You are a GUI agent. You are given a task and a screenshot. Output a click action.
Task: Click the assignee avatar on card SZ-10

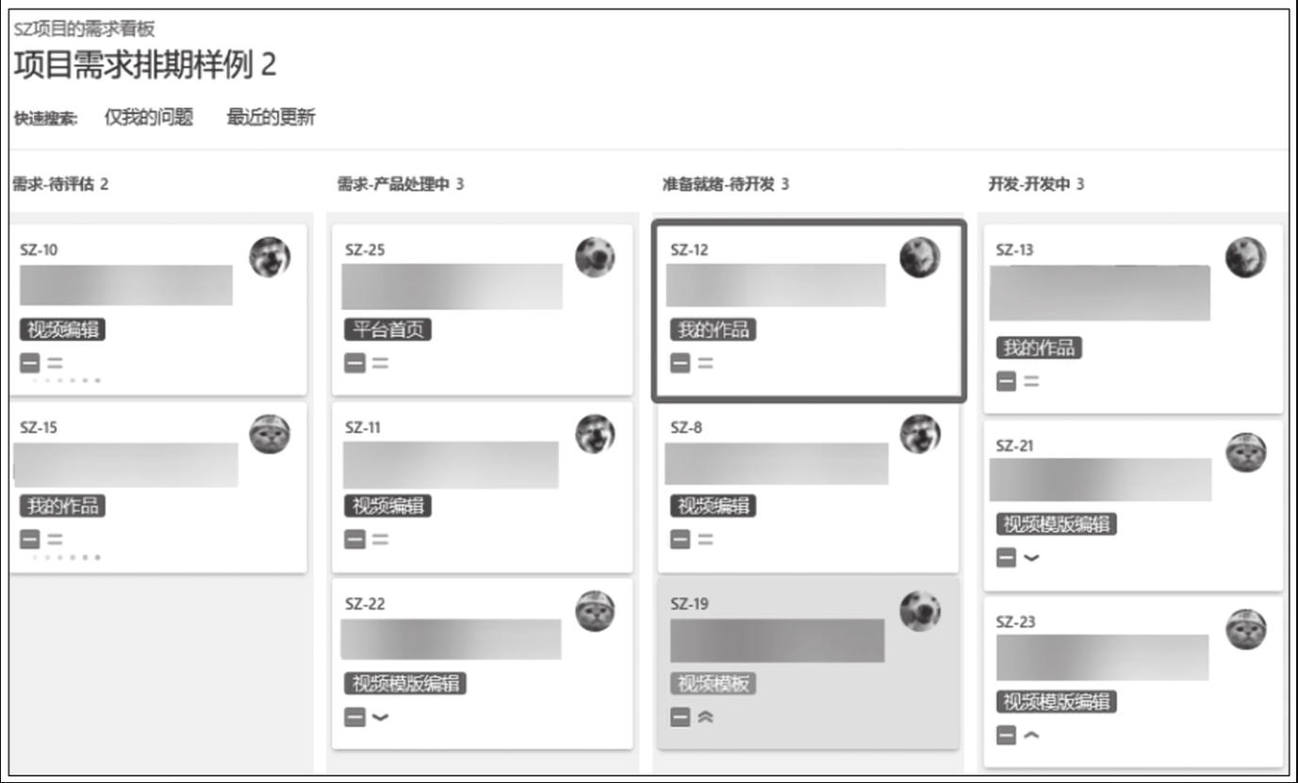pos(270,257)
